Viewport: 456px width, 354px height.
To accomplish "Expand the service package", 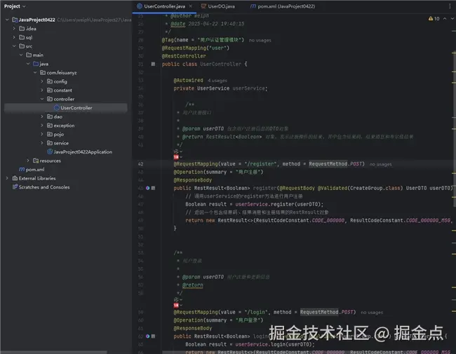I will pos(42,143).
